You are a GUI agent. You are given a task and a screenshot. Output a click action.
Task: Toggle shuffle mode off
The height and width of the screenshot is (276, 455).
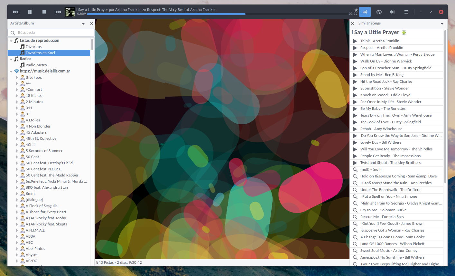[x=365, y=12]
